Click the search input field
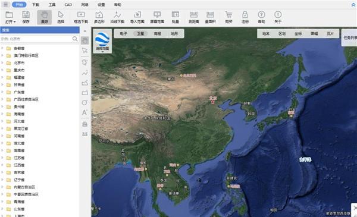Screen dimensions: 357x217 coord(36,39)
